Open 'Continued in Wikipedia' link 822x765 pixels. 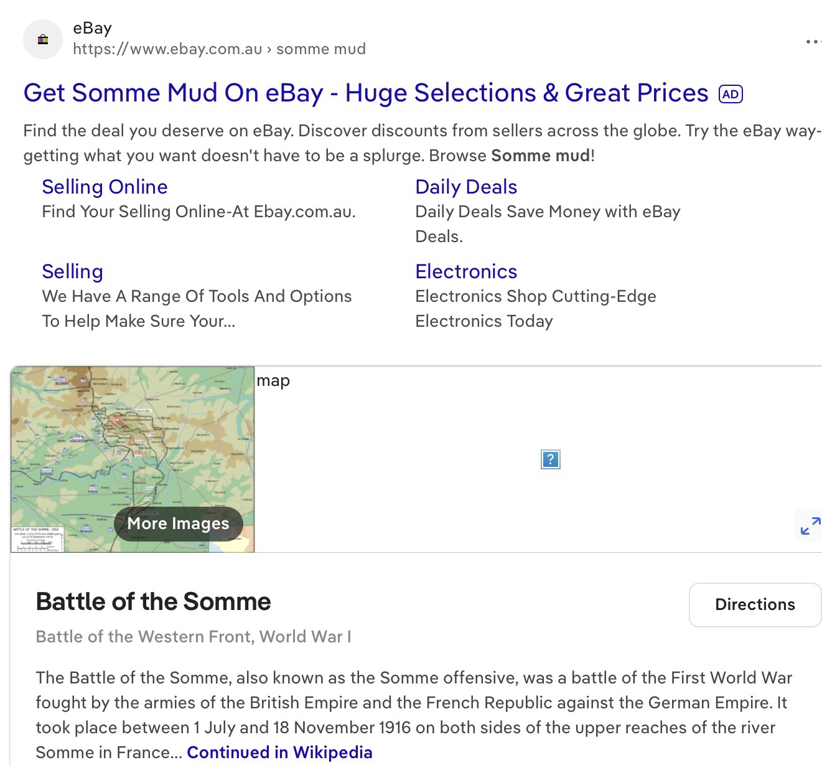tap(279, 753)
